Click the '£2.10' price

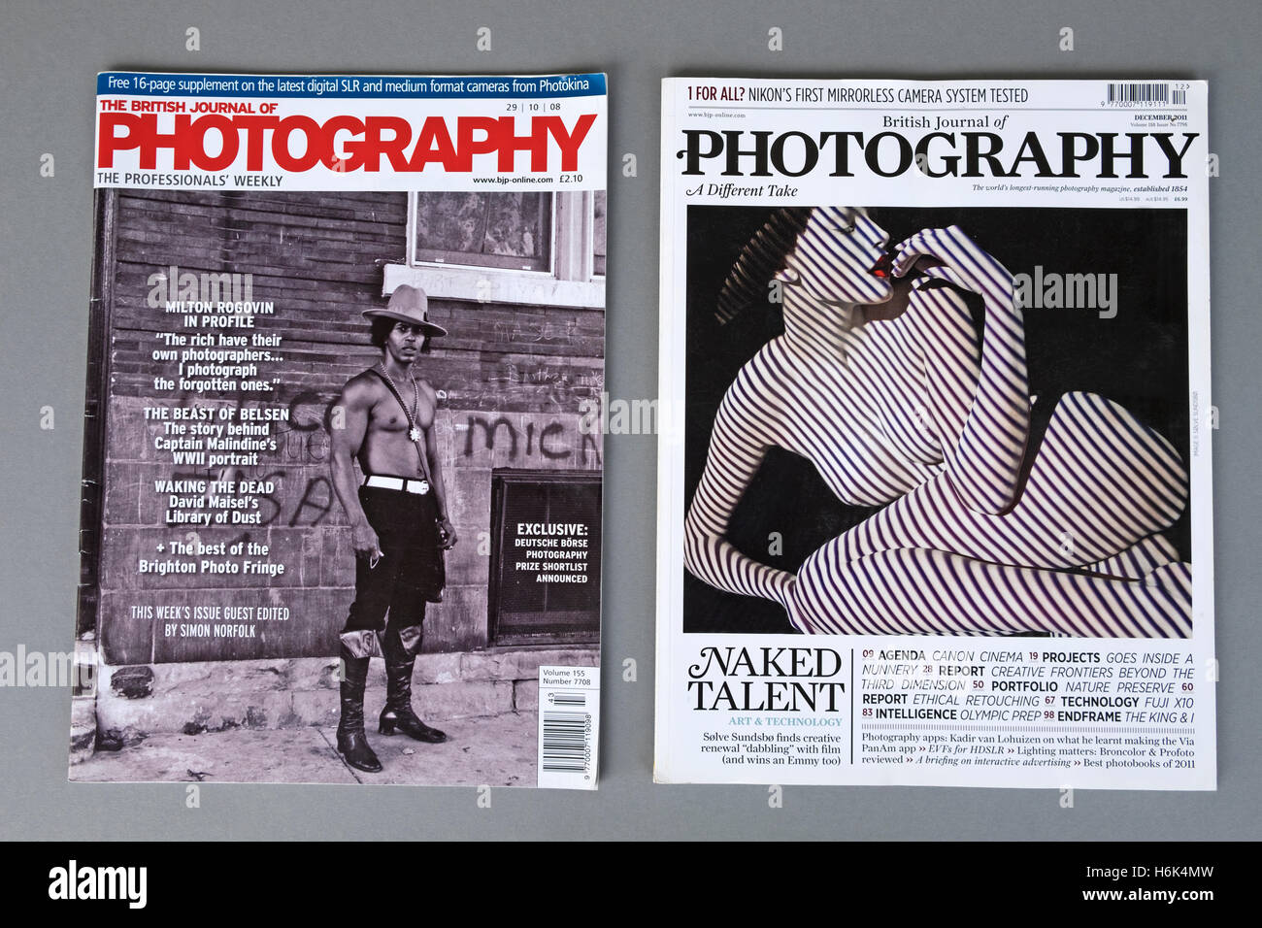pos(571,179)
